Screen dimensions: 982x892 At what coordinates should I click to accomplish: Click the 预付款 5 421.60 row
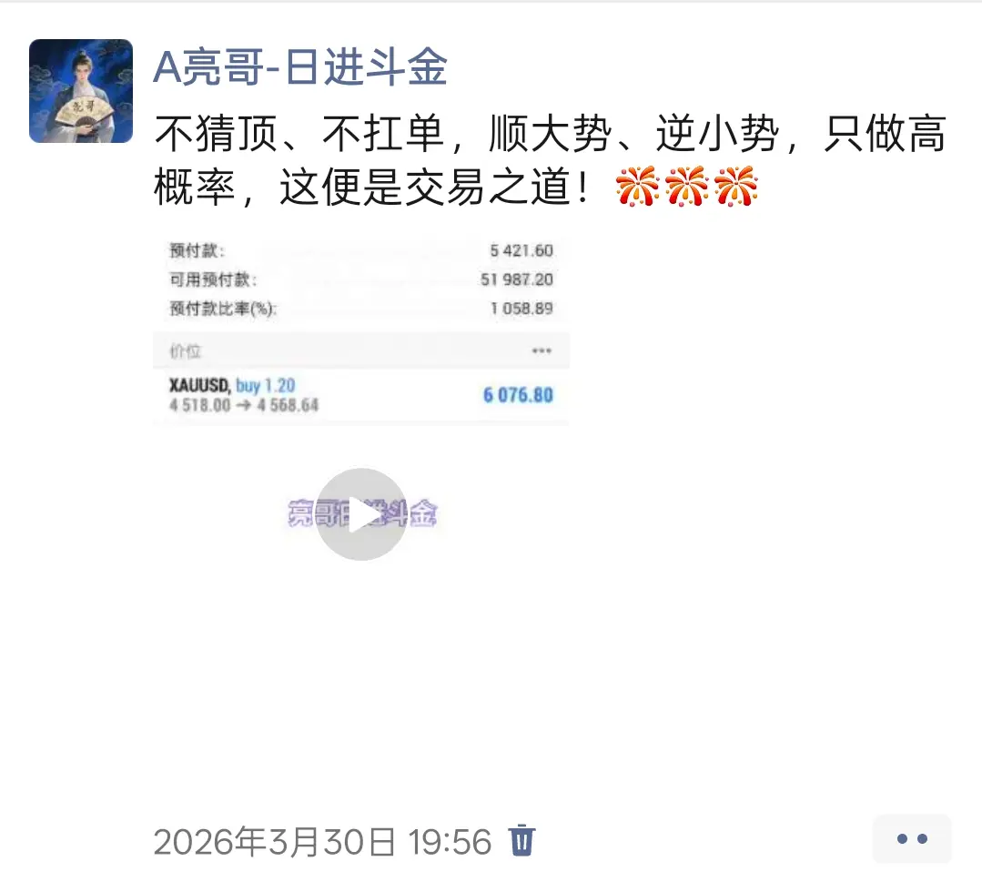pos(361,250)
